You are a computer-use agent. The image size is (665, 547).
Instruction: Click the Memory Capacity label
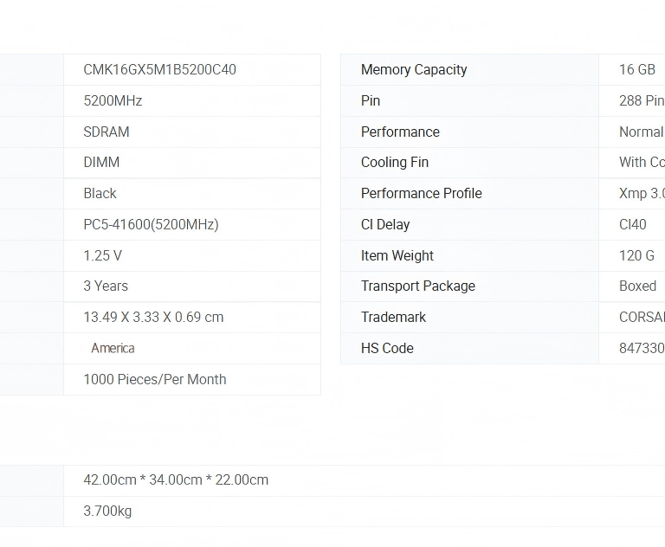414,70
